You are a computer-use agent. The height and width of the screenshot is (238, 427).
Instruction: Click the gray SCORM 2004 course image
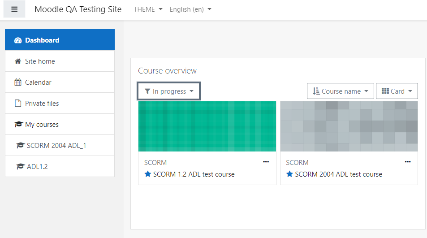pos(349,126)
